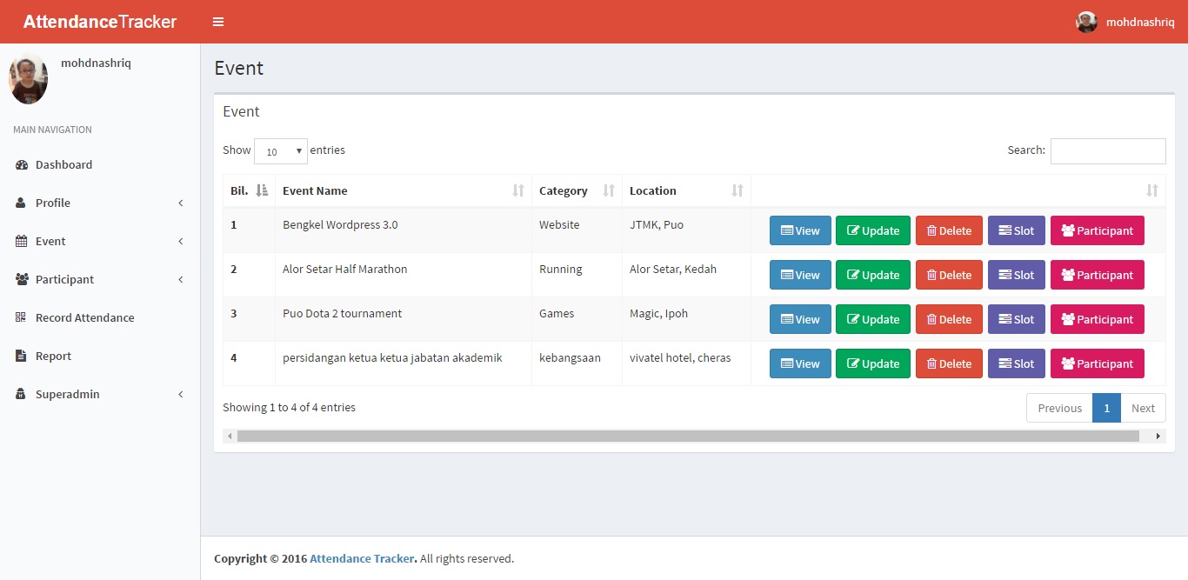Click user avatar in top-right header
Image resolution: width=1188 pixels, height=580 pixels.
coord(1086,22)
